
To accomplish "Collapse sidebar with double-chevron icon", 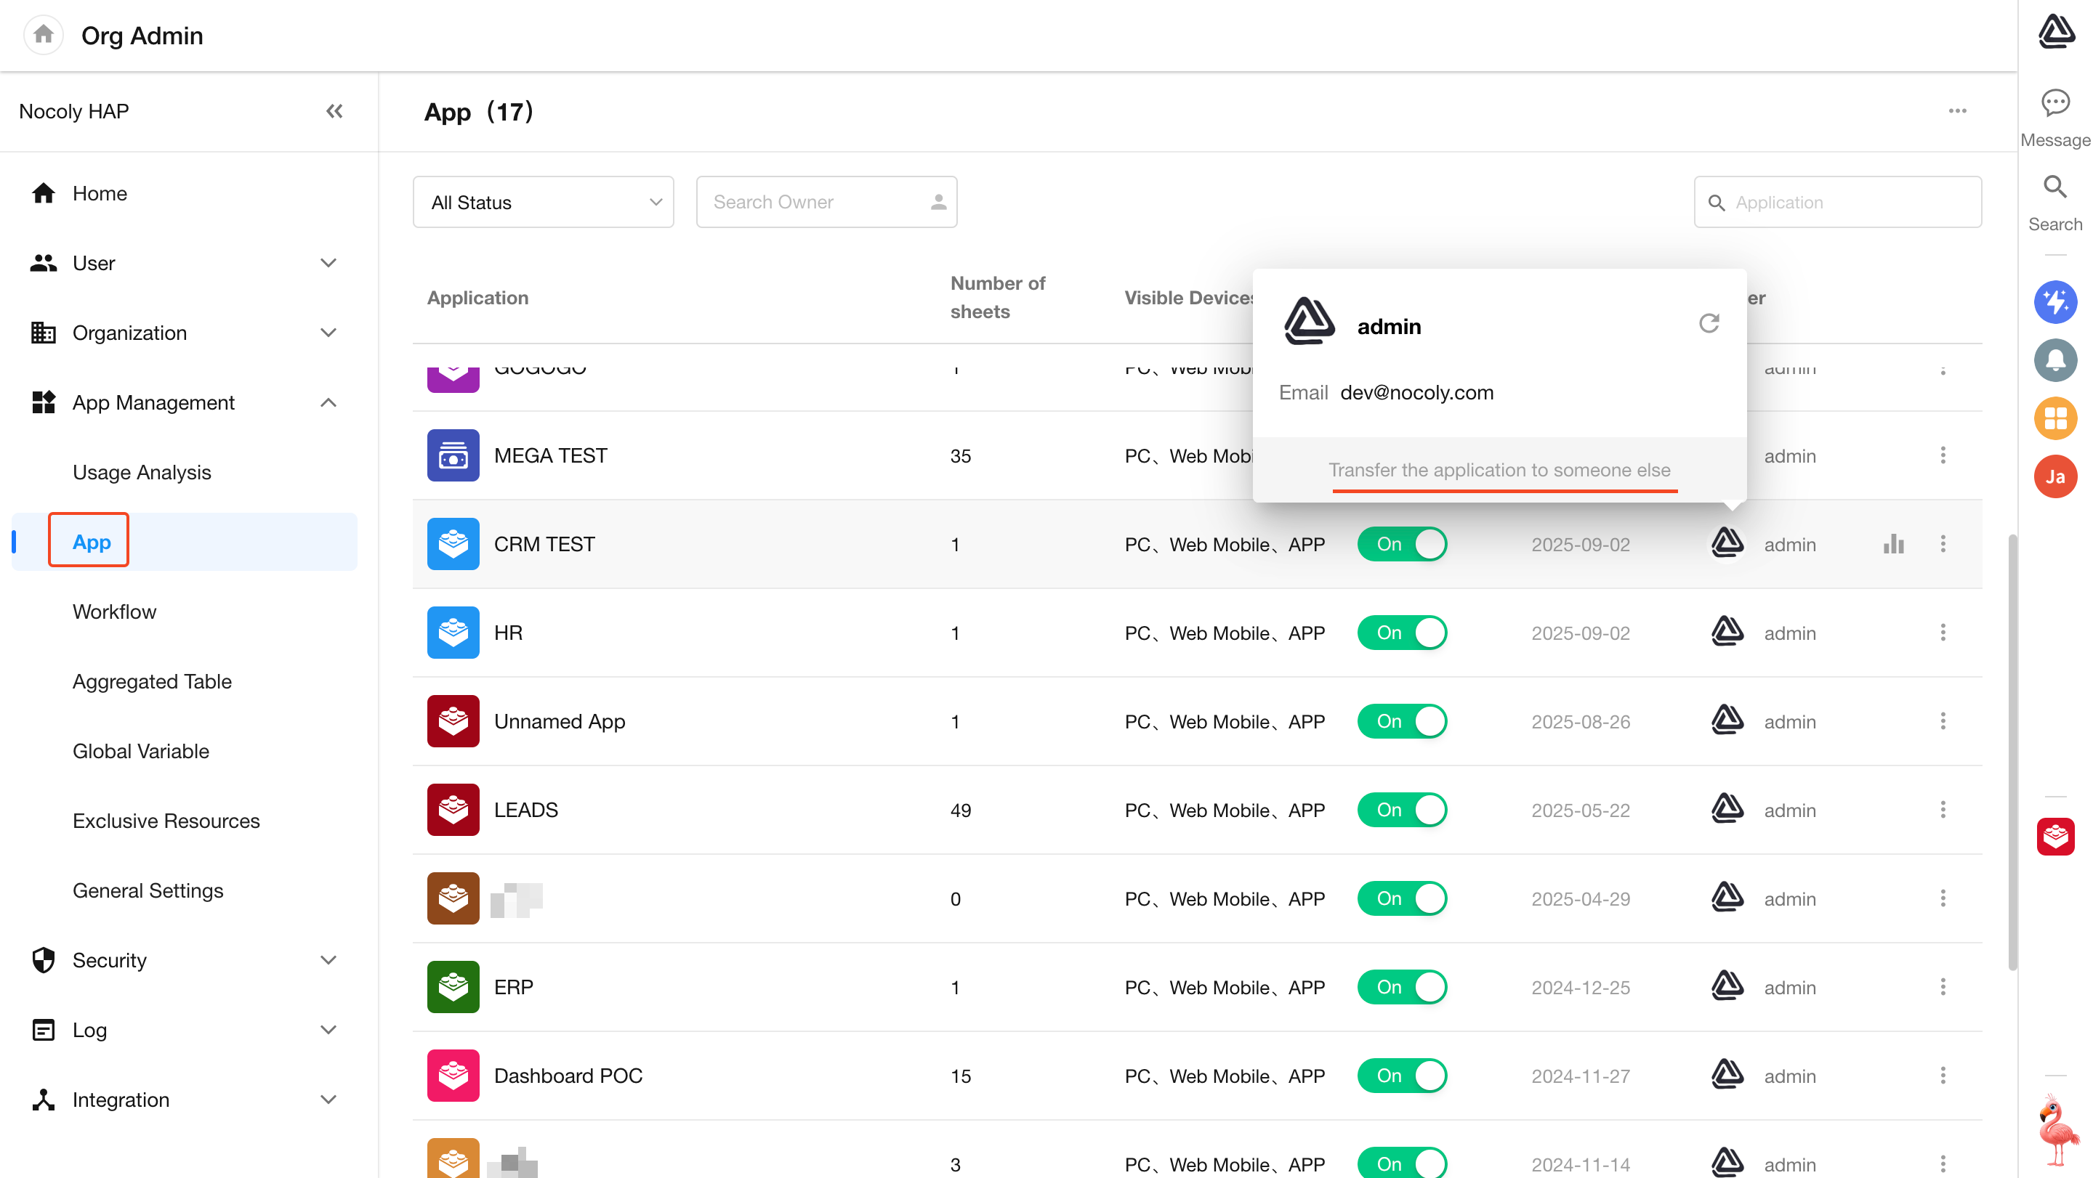I will pos(334,111).
